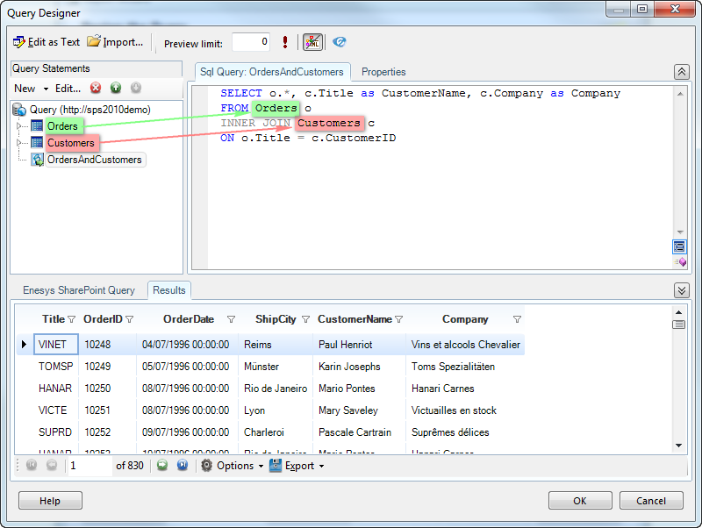Image resolution: width=702 pixels, height=528 pixels.
Task: Open the Options dropdown in results bar
Action: click(x=233, y=466)
